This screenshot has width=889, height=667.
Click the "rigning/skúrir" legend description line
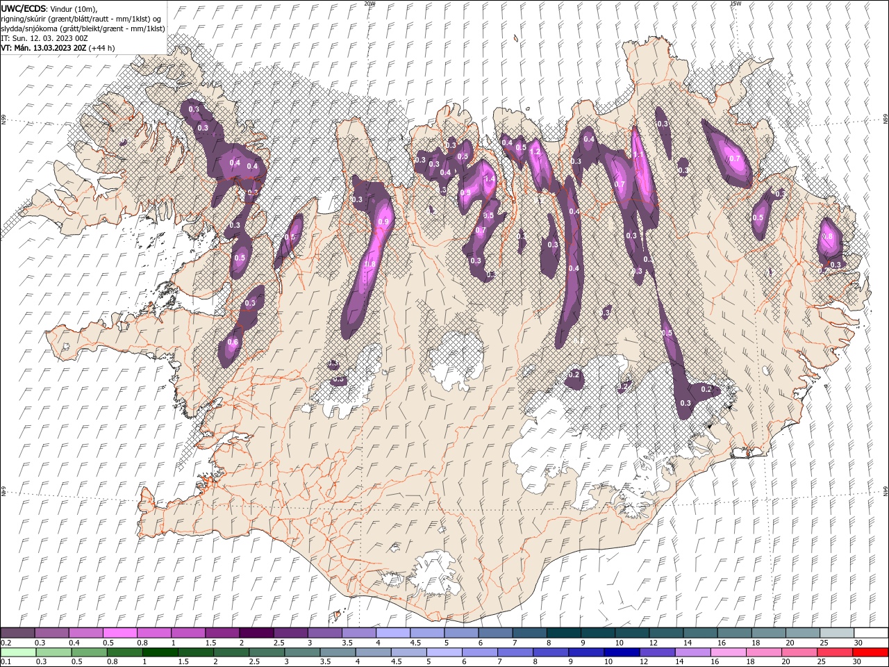point(81,19)
